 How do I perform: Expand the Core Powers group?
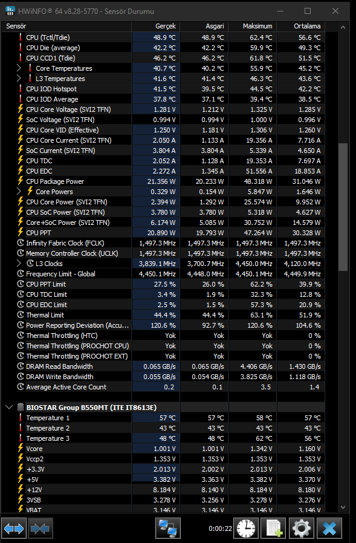point(19,192)
